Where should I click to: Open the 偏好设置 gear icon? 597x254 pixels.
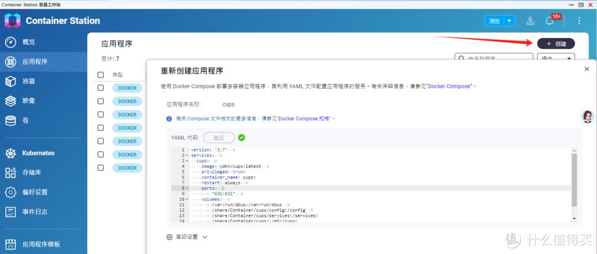[11, 192]
